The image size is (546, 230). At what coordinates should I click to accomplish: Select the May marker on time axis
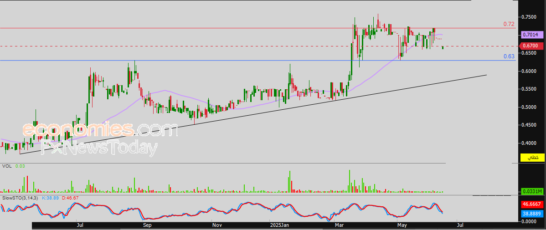(402, 225)
